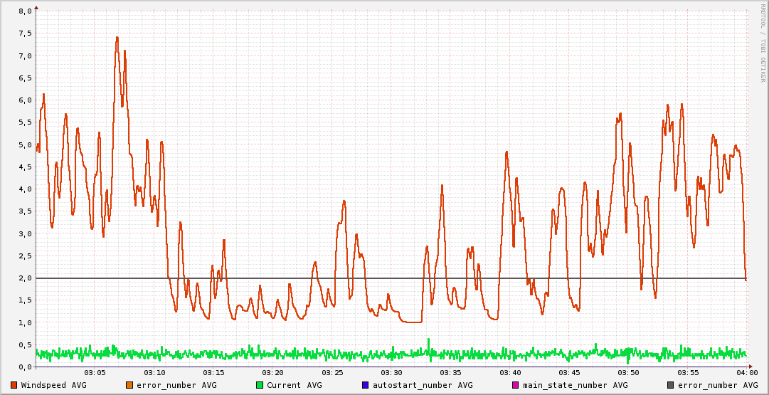Viewport: 769px width, 395px height.
Task: Select the "Current AVG" legend label
Action: coord(295,385)
